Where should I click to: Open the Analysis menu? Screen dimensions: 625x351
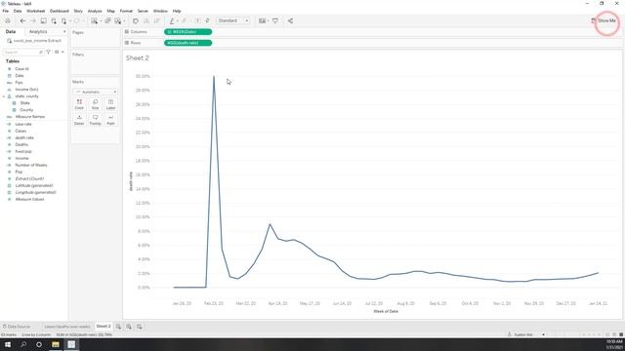click(95, 11)
